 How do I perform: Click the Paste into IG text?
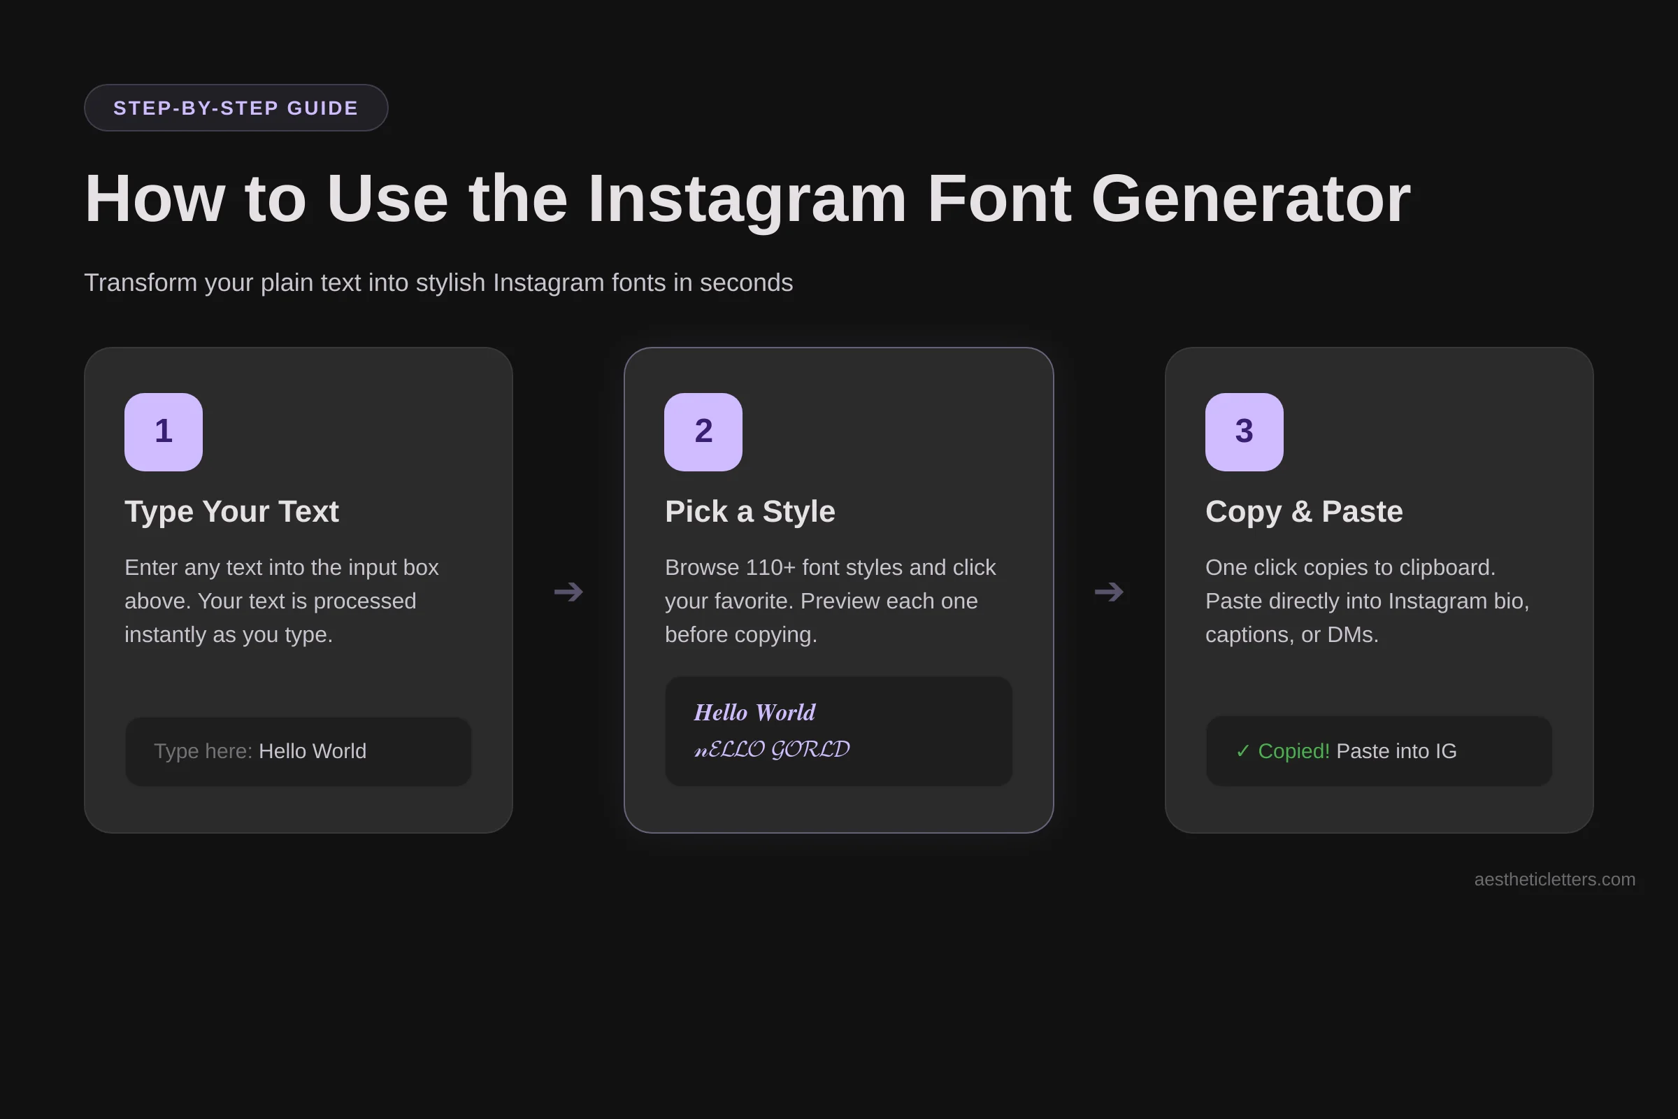pyautogui.click(x=1396, y=750)
